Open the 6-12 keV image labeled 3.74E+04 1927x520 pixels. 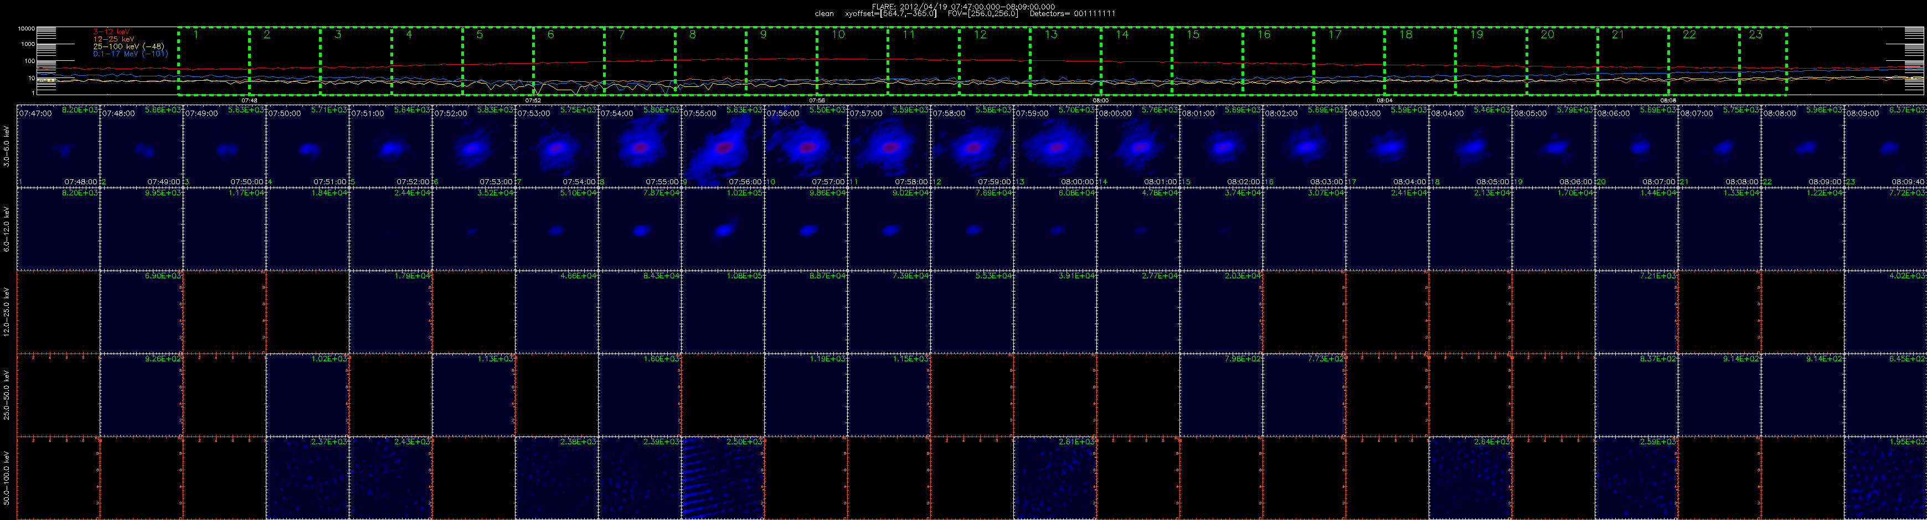pos(1221,228)
